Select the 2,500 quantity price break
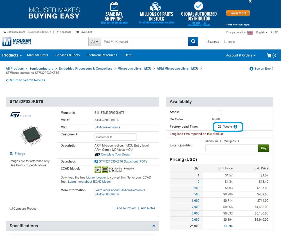281x235 pixels. click(x=195, y=207)
